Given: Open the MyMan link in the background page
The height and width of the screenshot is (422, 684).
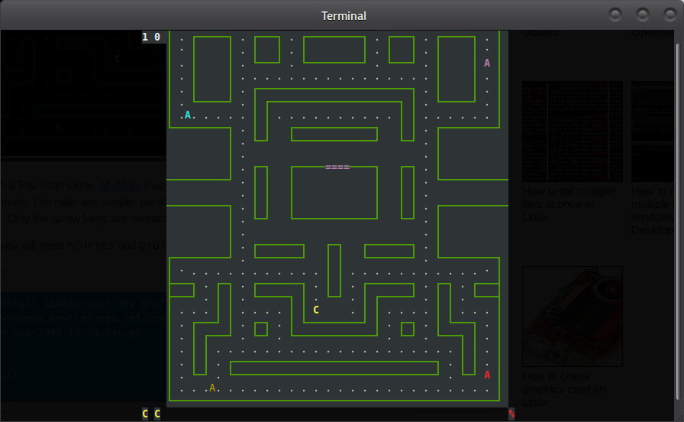Looking at the screenshot, I should tap(119, 185).
